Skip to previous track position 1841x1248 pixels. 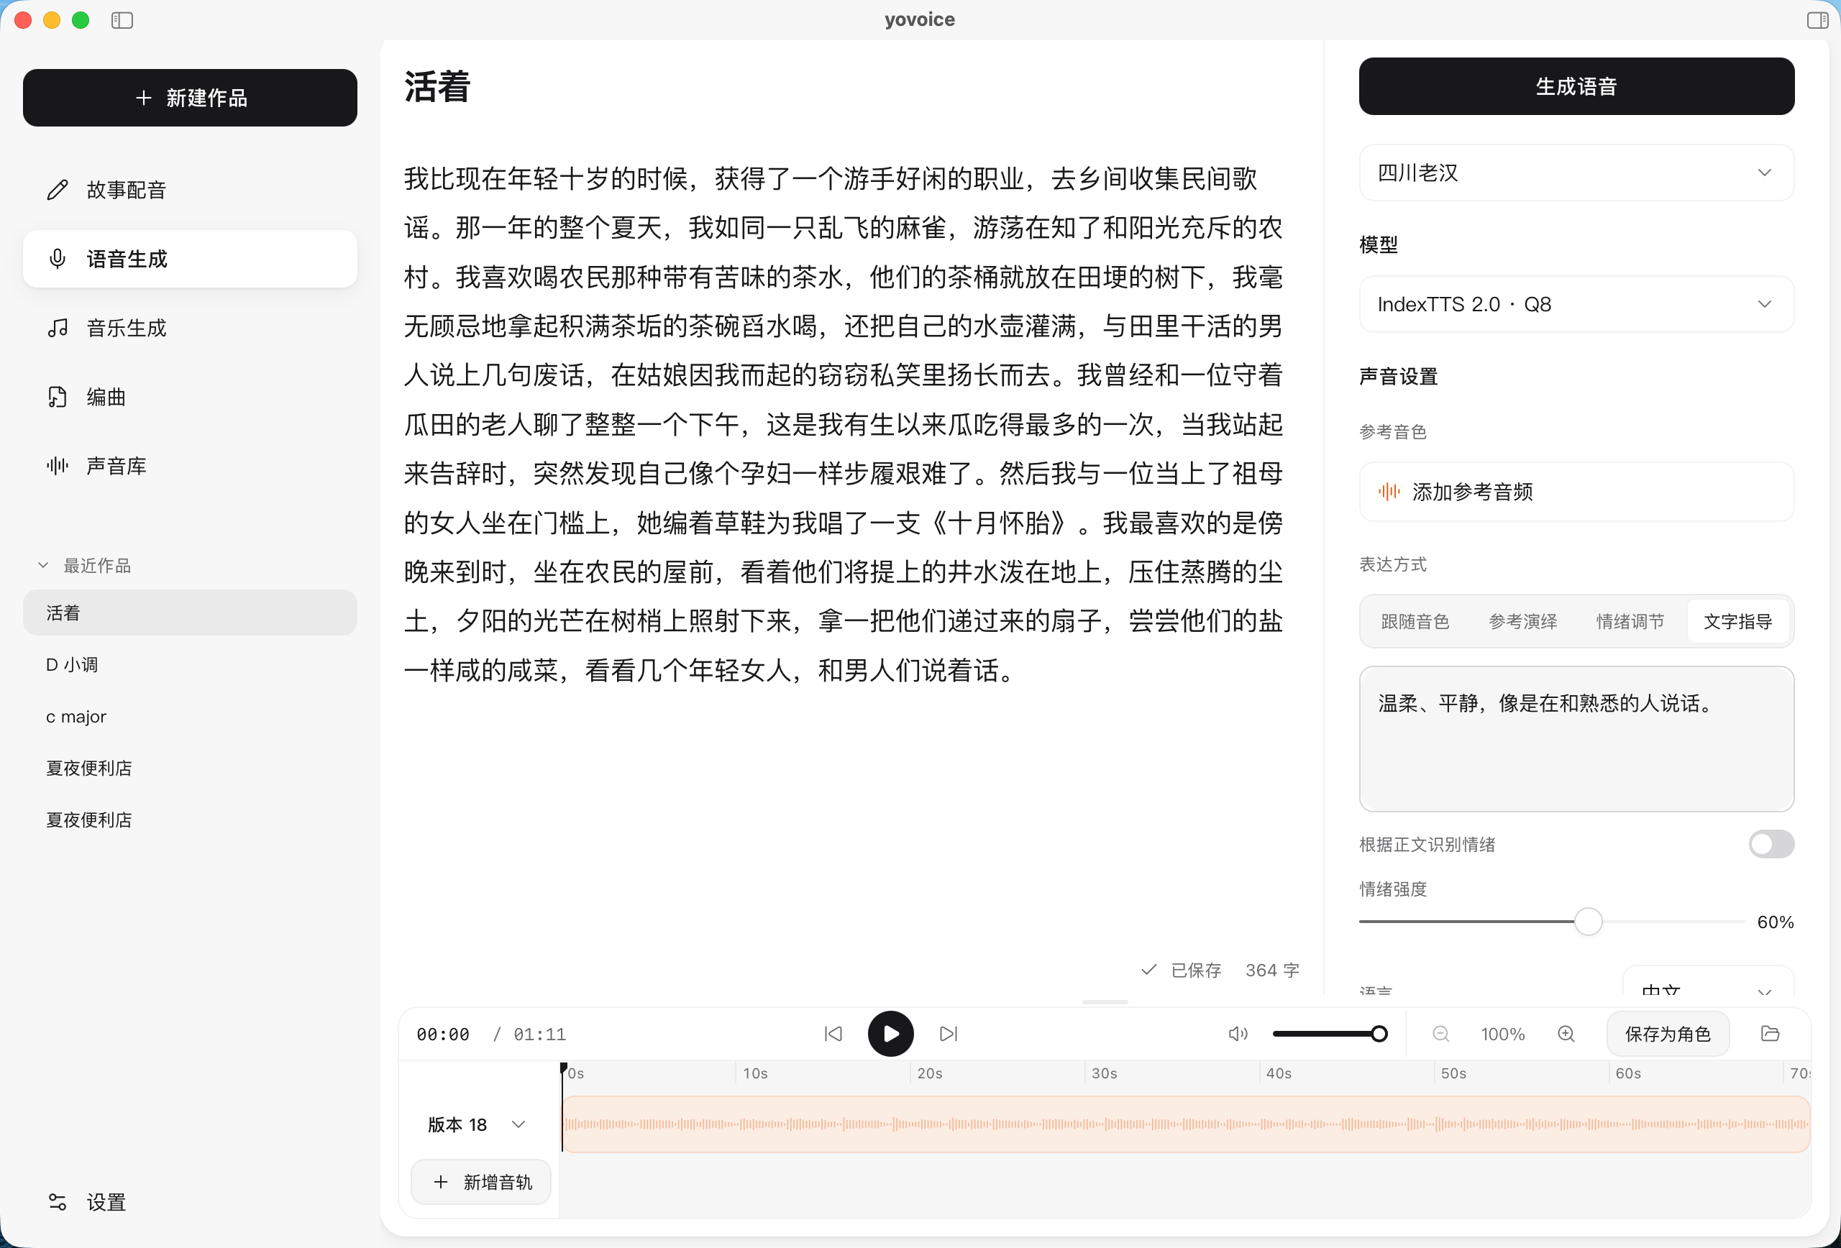point(833,1033)
